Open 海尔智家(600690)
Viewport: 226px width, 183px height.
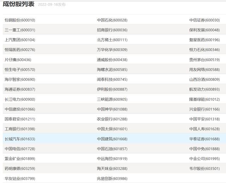click(x=20, y=79)
